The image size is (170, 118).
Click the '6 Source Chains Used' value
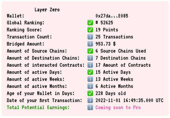tap(121, 51)
